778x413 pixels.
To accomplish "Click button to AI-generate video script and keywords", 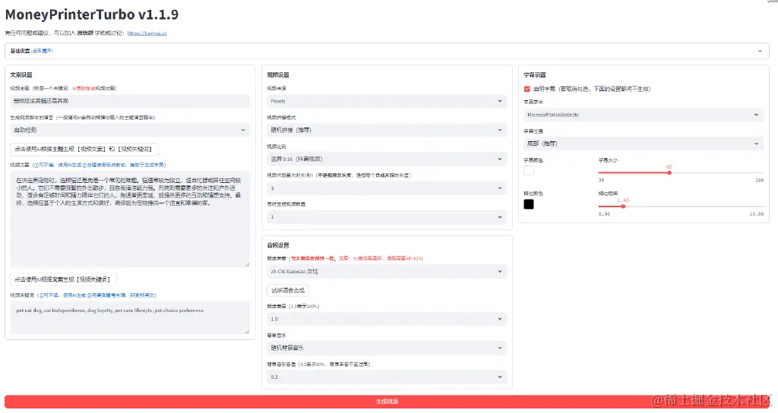I will point(84,149).
